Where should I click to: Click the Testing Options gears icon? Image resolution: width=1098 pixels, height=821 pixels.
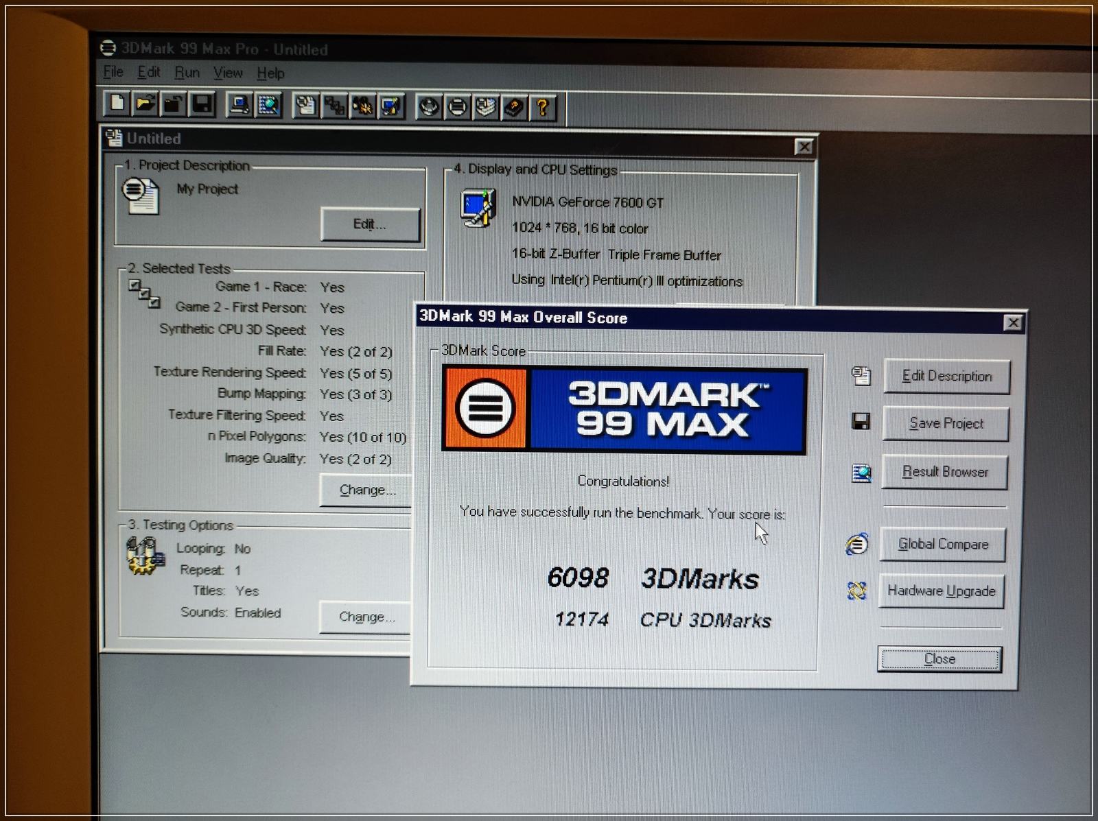pyautogui.click(x=145, y=555)
